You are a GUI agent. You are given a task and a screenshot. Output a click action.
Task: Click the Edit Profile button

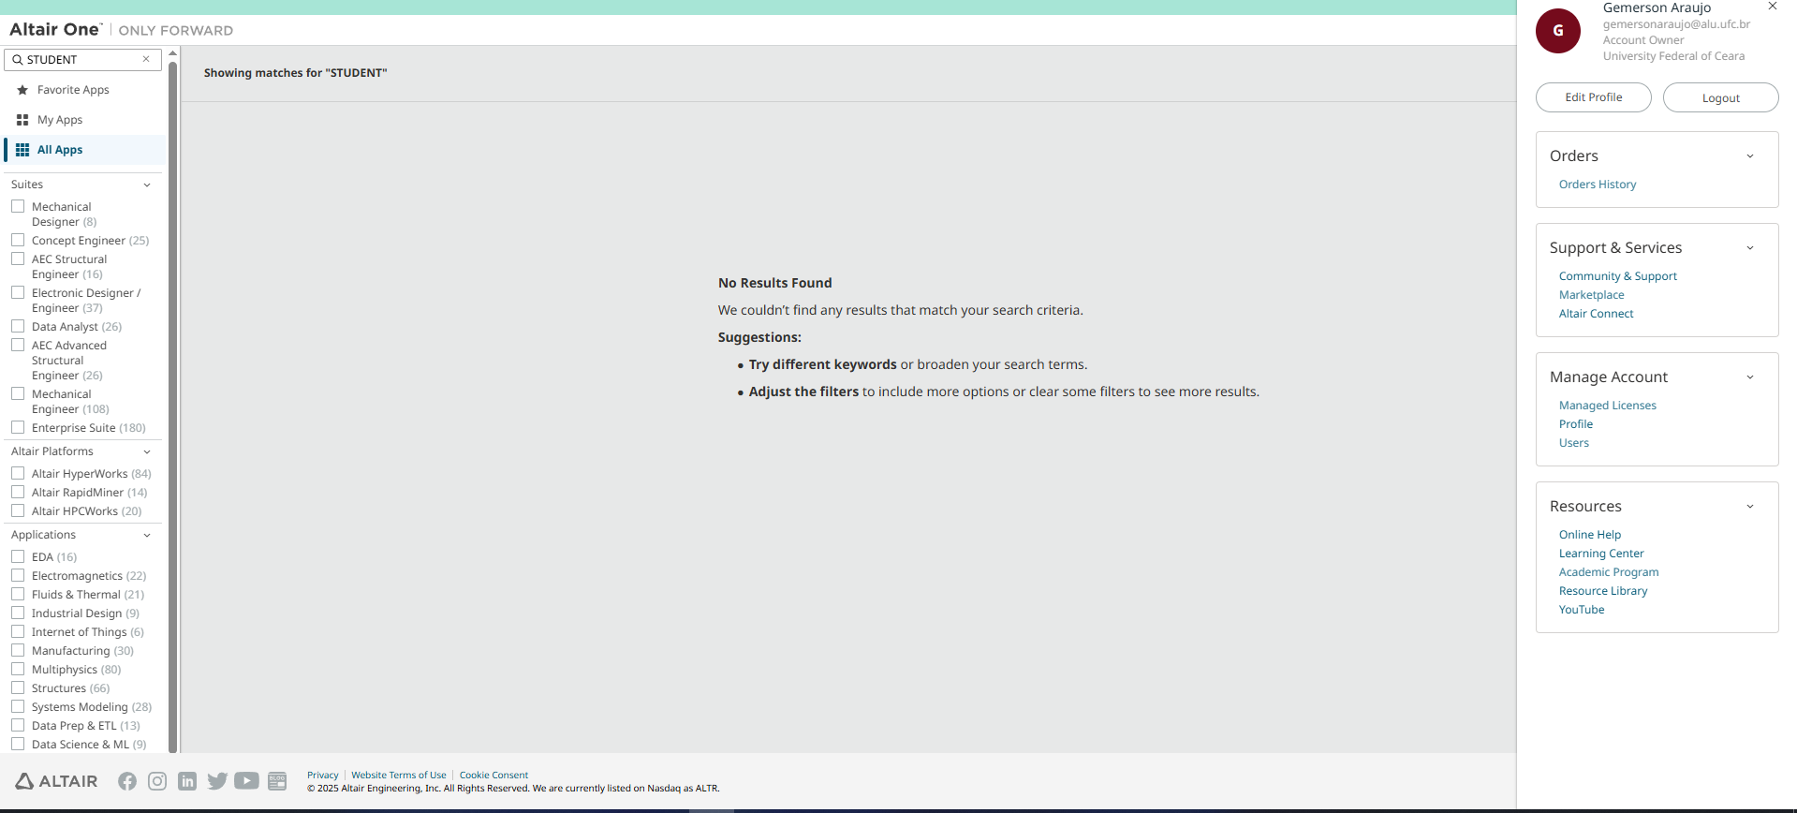[1594, 97]
